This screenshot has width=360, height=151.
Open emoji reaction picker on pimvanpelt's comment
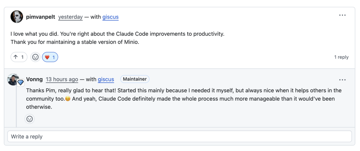point(35,57)
